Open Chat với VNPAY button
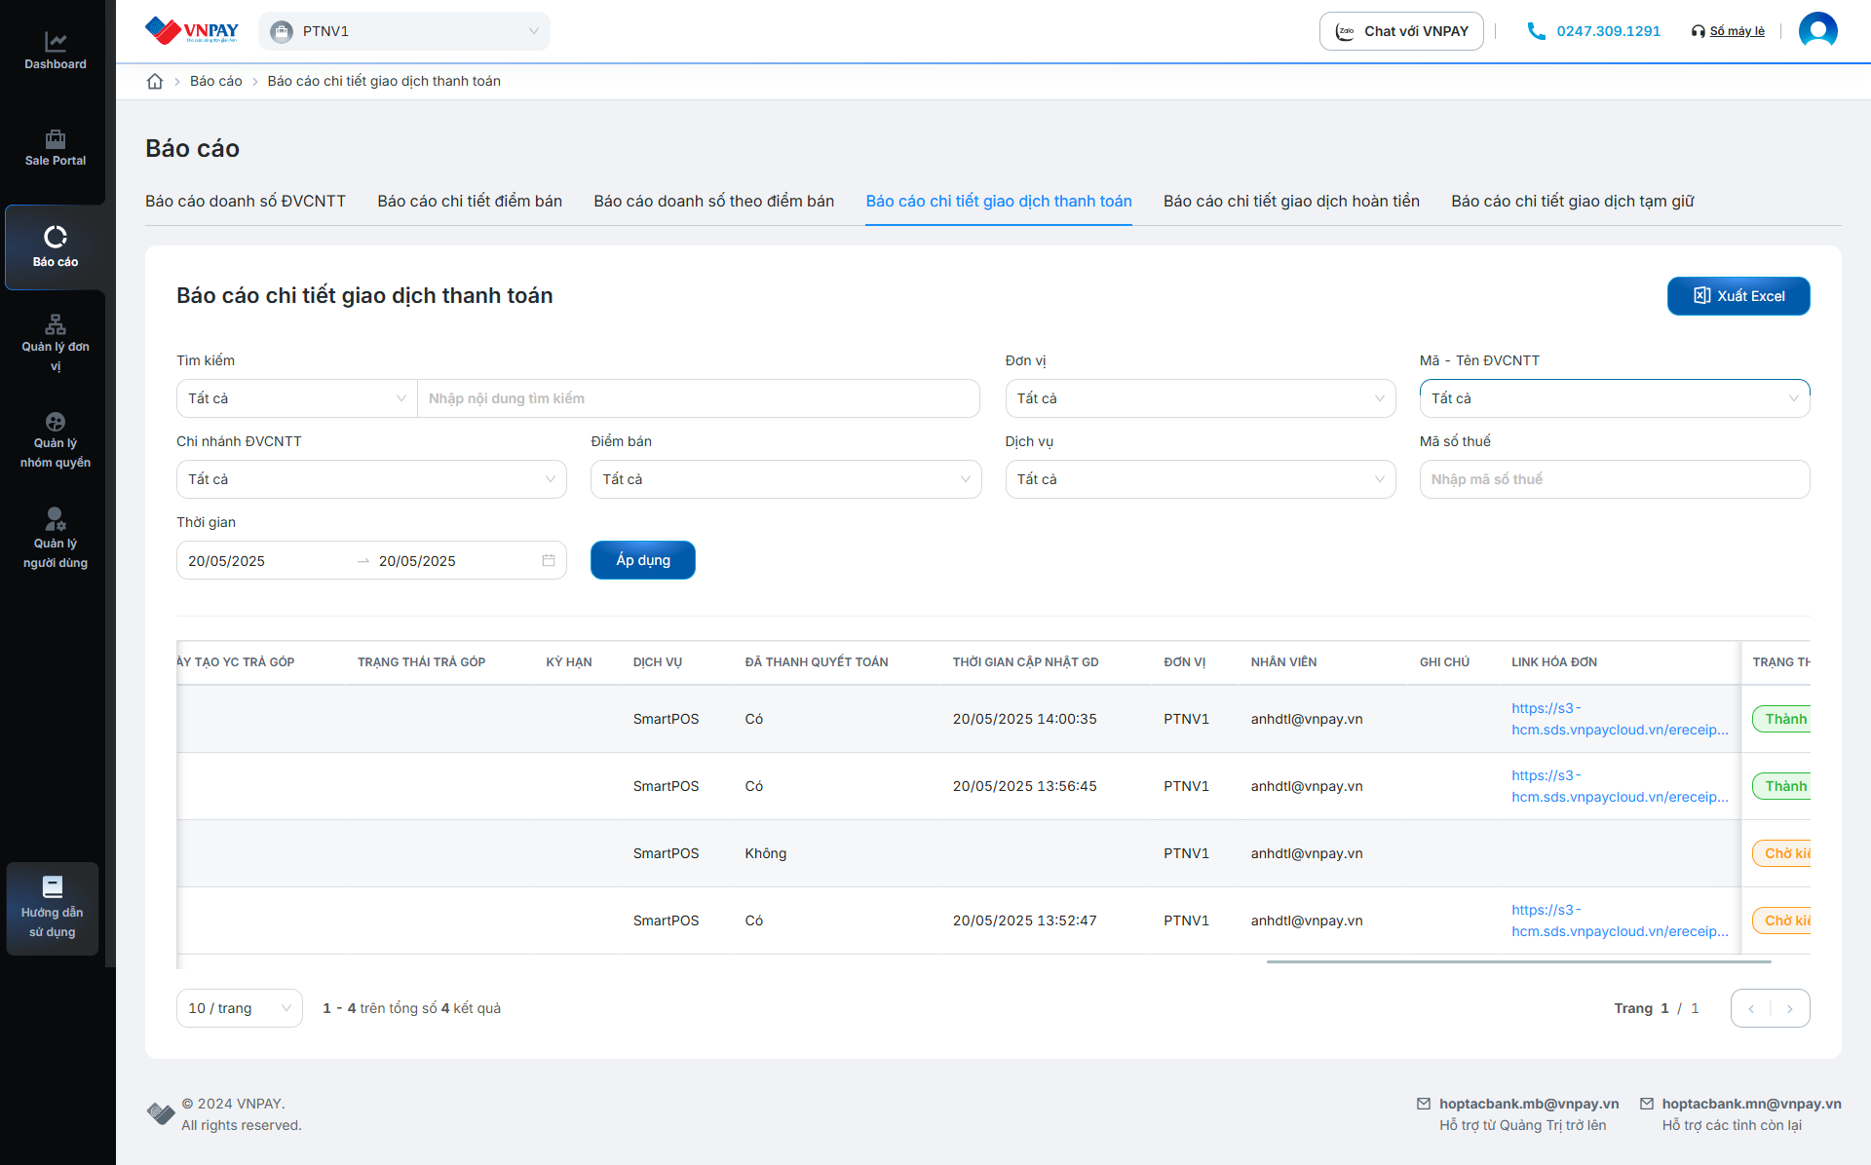1871x1165 pixels. coord(1401,31)
